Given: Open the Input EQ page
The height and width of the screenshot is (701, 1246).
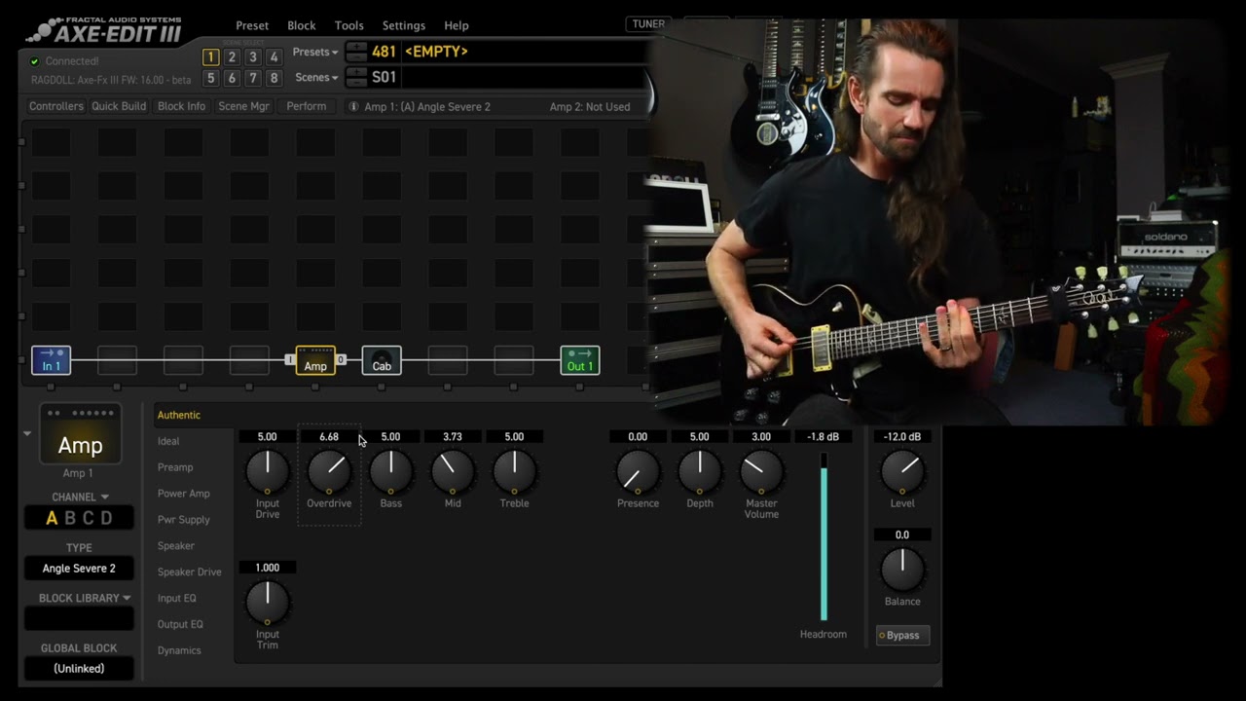Looking at the screenshot, I should point(177,598).
